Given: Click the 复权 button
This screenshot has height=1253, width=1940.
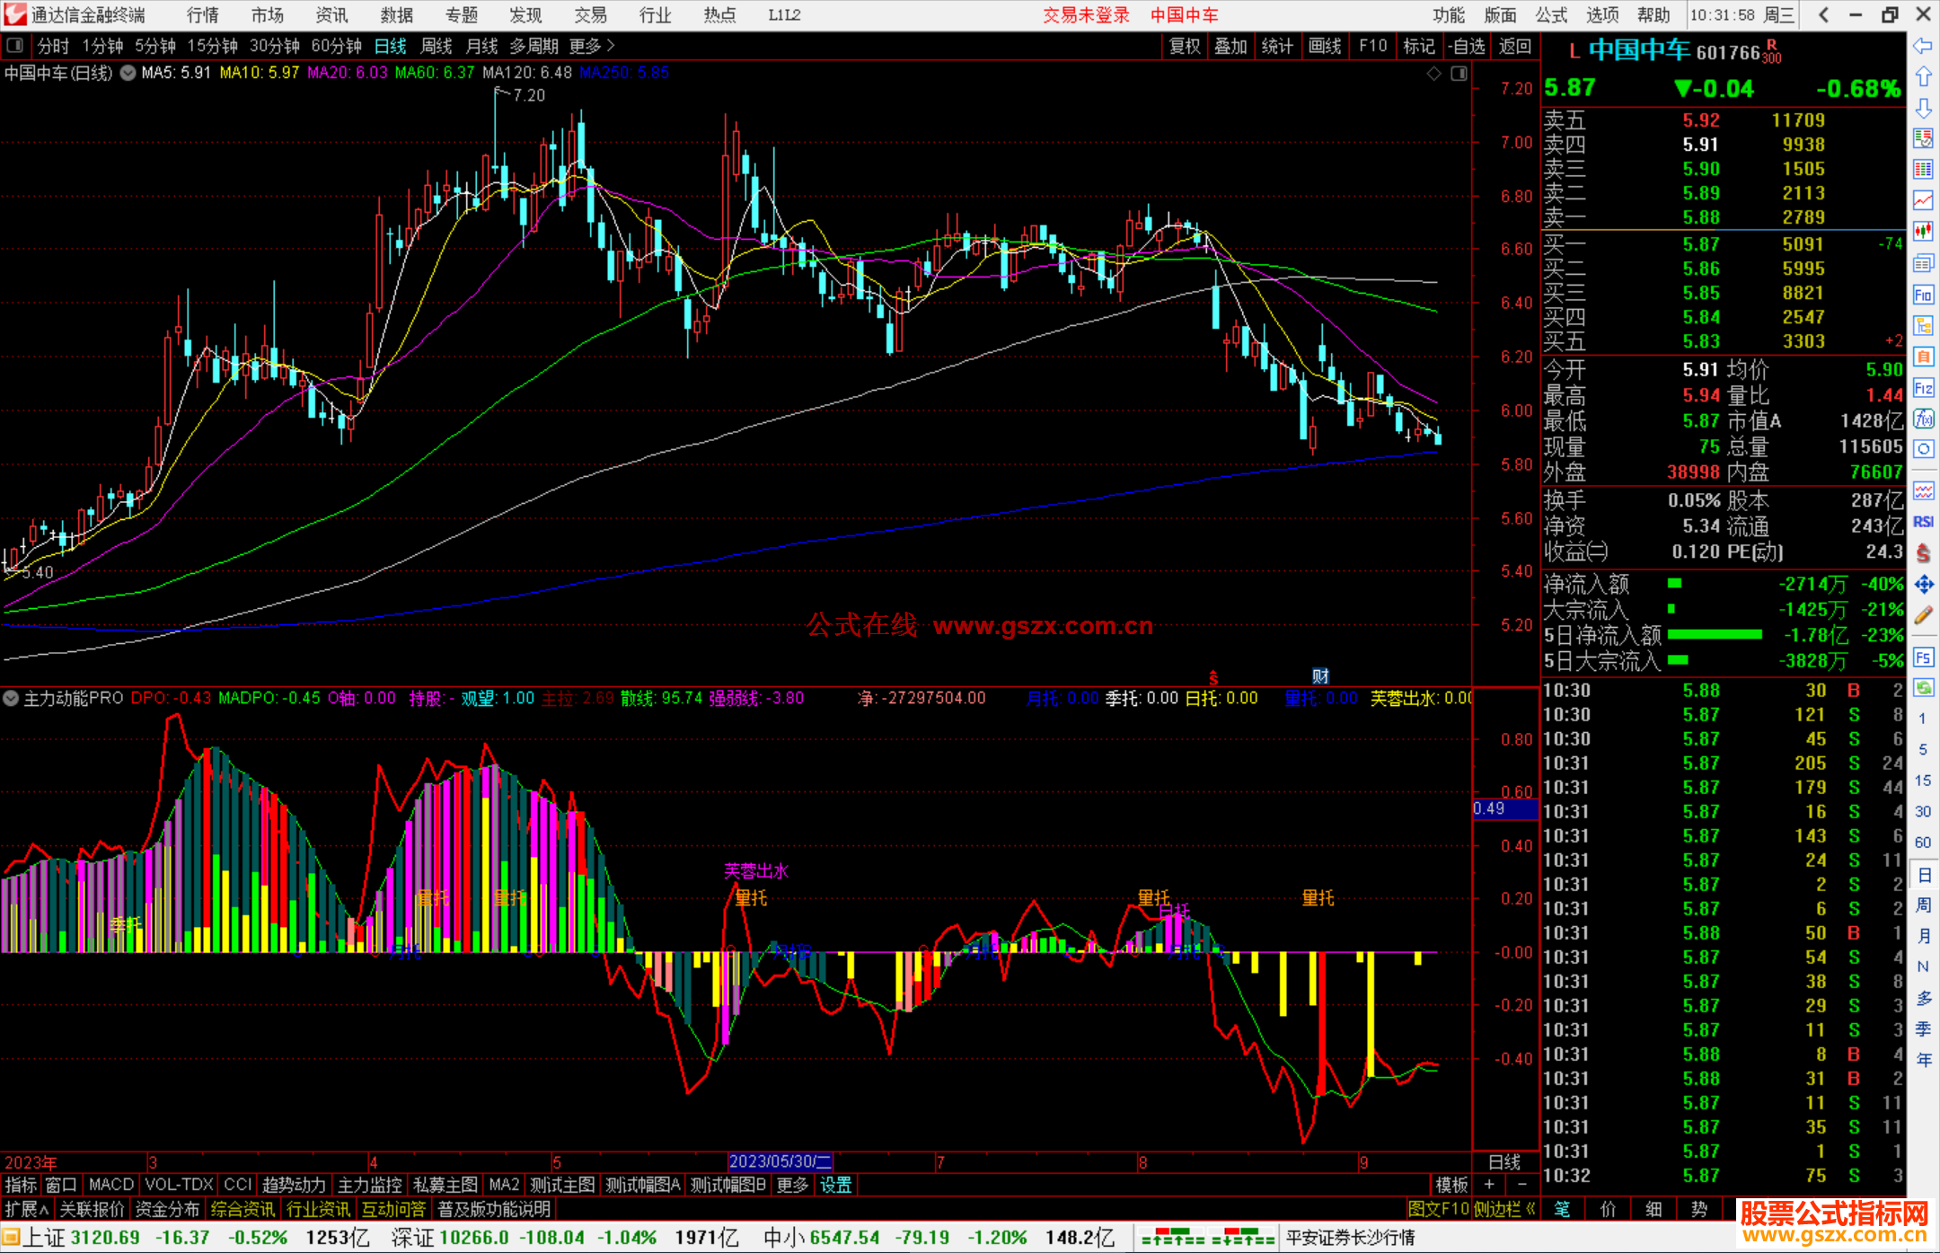Looking at the screenshot, I should pos(1185,46).
